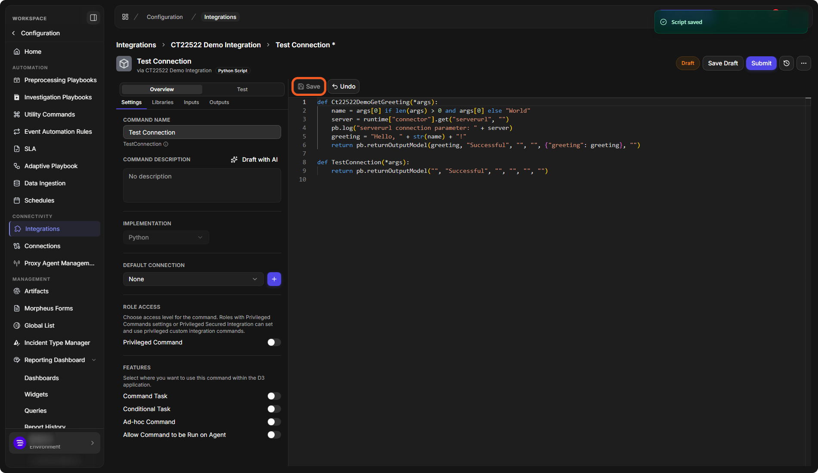Enable the Ad-hoc Command toggle
The image size is (818, 473).
coord(274,422)
